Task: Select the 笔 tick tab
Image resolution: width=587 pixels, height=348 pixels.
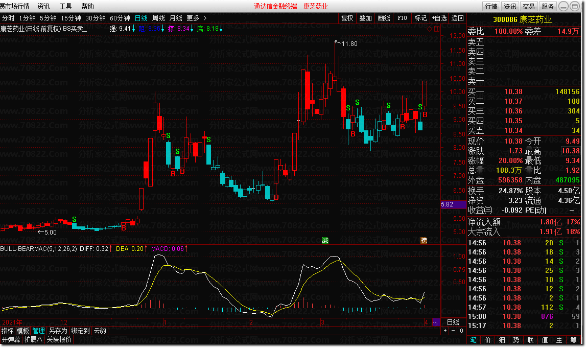Action: point(474,340)
